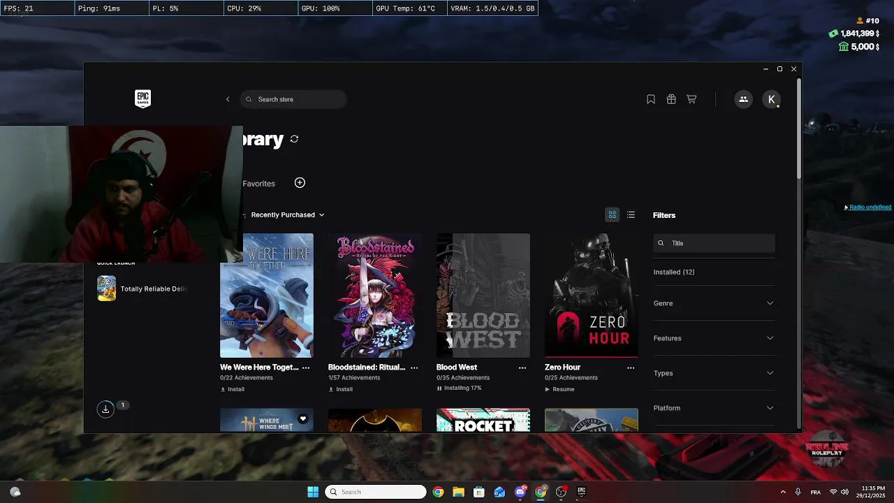This screenshot has width=894, height=503.
Task: Select the Installed (12) filter
Action: tap(674, 272)
